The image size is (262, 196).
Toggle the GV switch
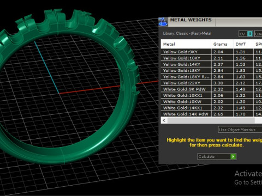(246, 34)
